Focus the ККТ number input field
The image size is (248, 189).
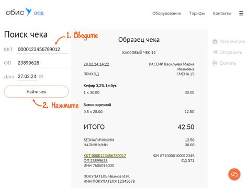43,50
